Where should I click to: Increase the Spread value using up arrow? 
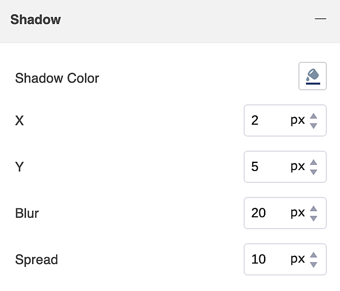(x=314, y=255)
